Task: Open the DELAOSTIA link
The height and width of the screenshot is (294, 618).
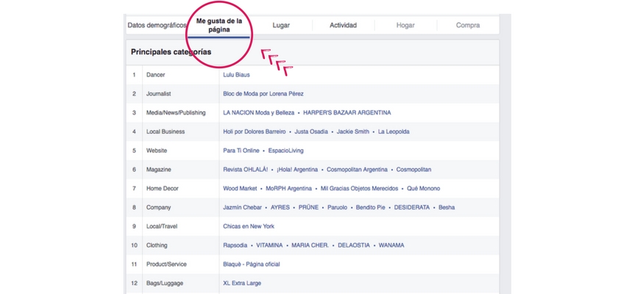Action: [x=354, y=245]
